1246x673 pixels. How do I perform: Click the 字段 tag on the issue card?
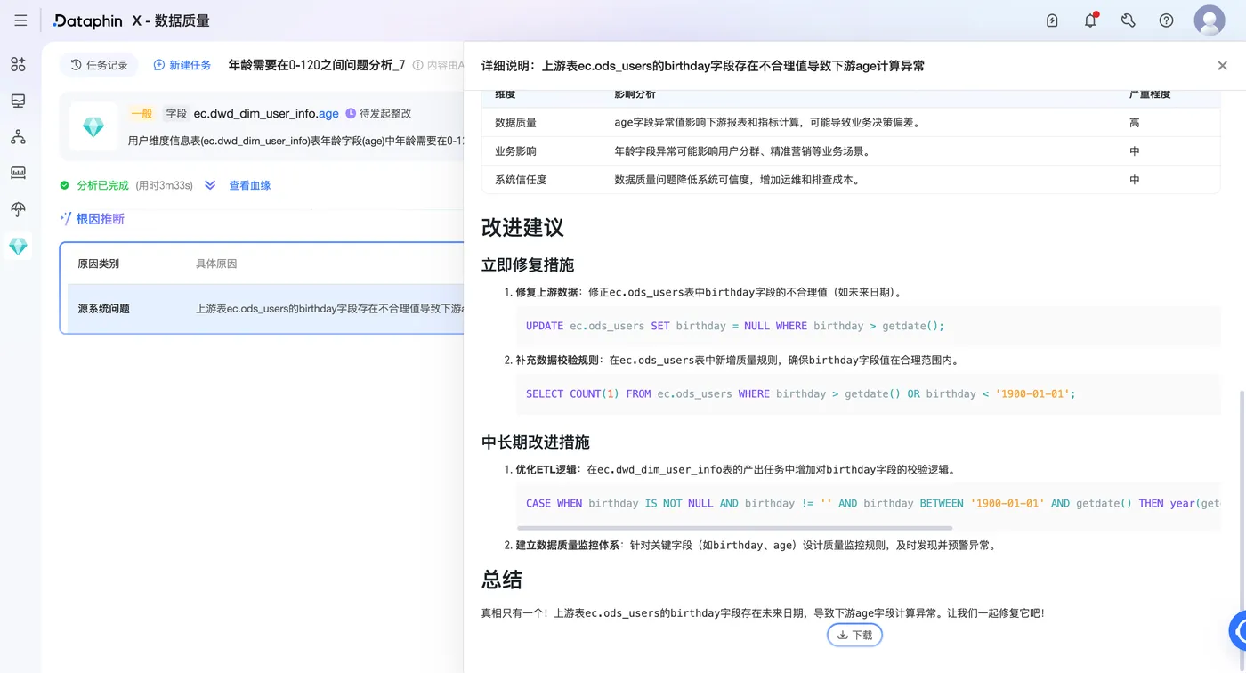point(176,114)
